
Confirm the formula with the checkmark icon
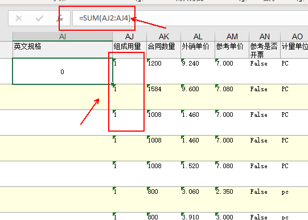(39, 18)
